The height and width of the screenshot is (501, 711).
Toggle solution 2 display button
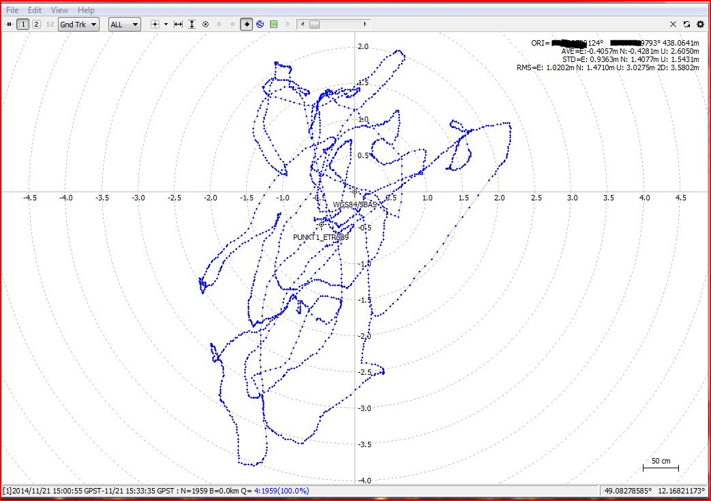pyautogui.click(x=36, y=25)
